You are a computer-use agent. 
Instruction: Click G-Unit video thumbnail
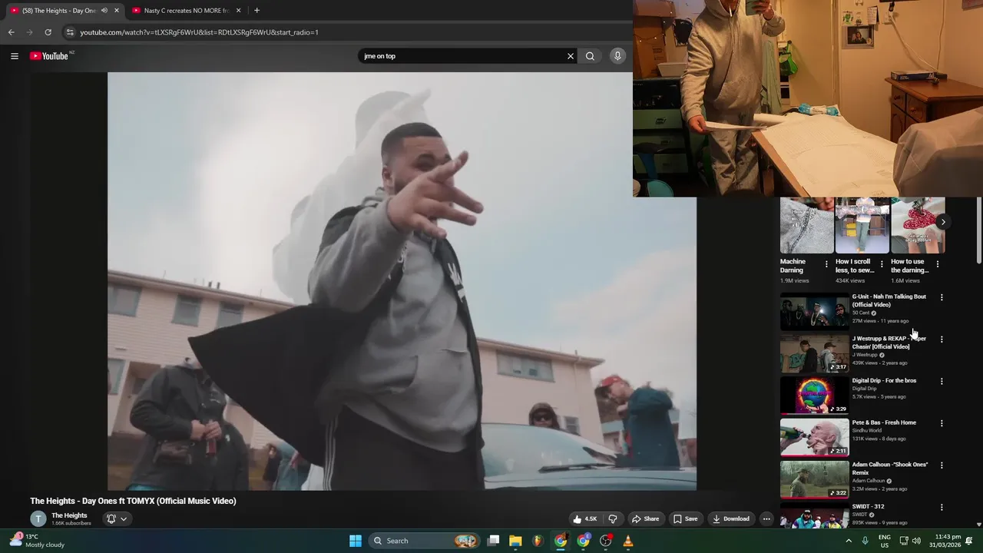(815, 312)
